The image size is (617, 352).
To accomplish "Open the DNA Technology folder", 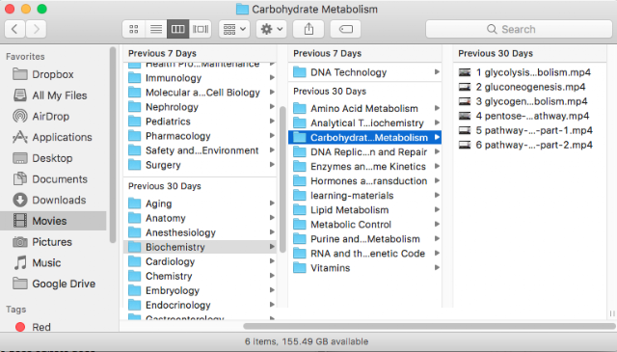I will [x=364, y=72].
